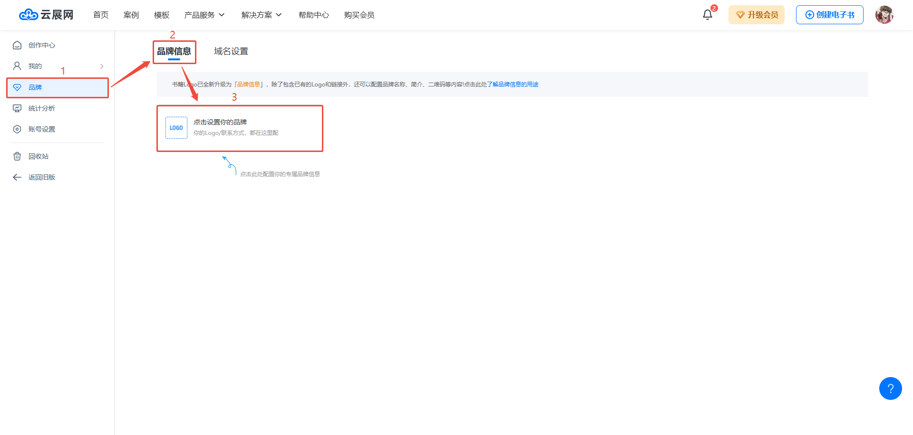This screenshot has height=435, width=913.
Task: Click the notification bell icon
Action: 707,15
